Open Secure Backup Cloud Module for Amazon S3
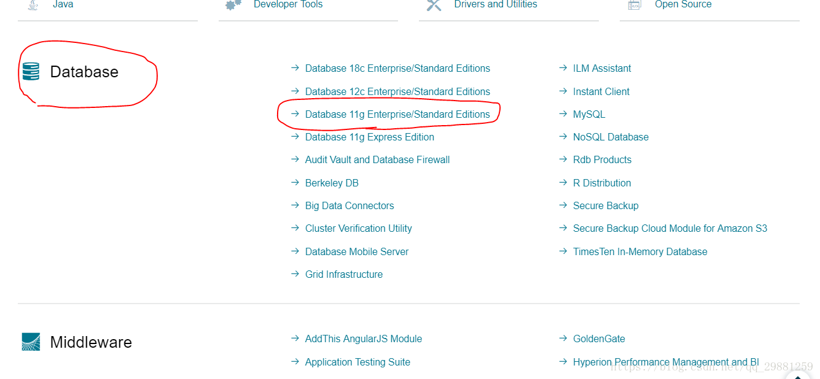 (x=670, y=228)
